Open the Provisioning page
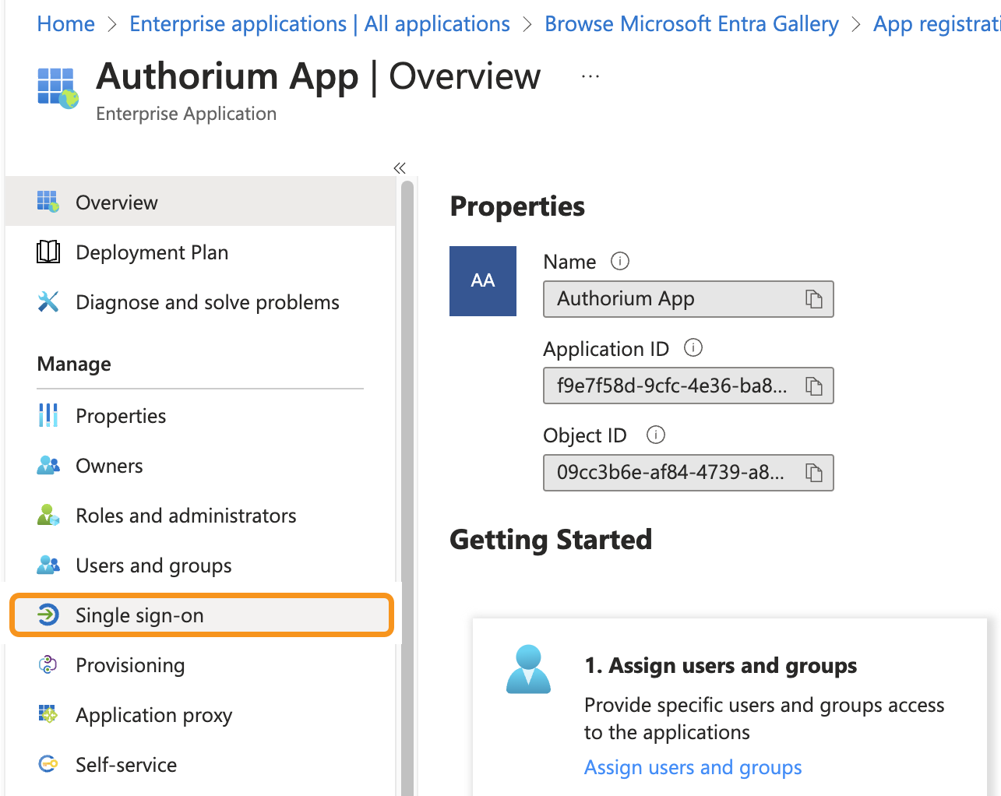 [x=130, y=665]
